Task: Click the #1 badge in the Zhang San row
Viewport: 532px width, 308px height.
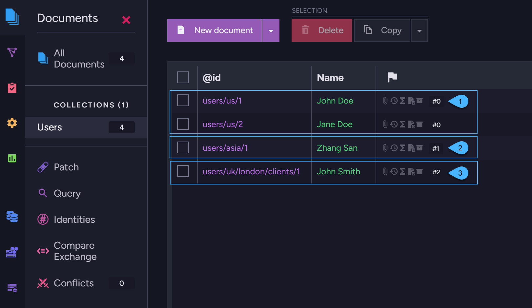Action: pos(436,148)
